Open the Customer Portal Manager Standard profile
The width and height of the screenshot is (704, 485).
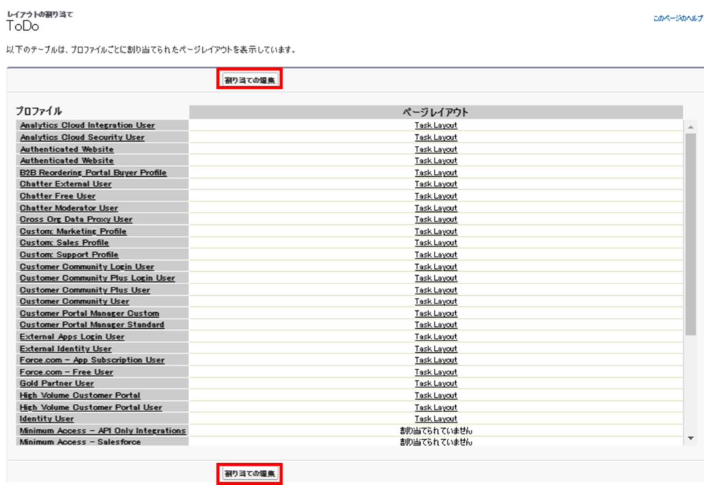(92, 325)
